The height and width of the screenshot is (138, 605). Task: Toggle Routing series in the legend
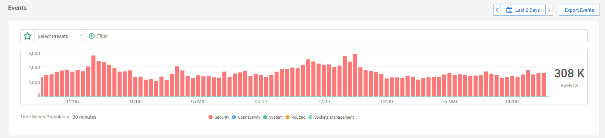pyautogui.click(x=295, y=117)
